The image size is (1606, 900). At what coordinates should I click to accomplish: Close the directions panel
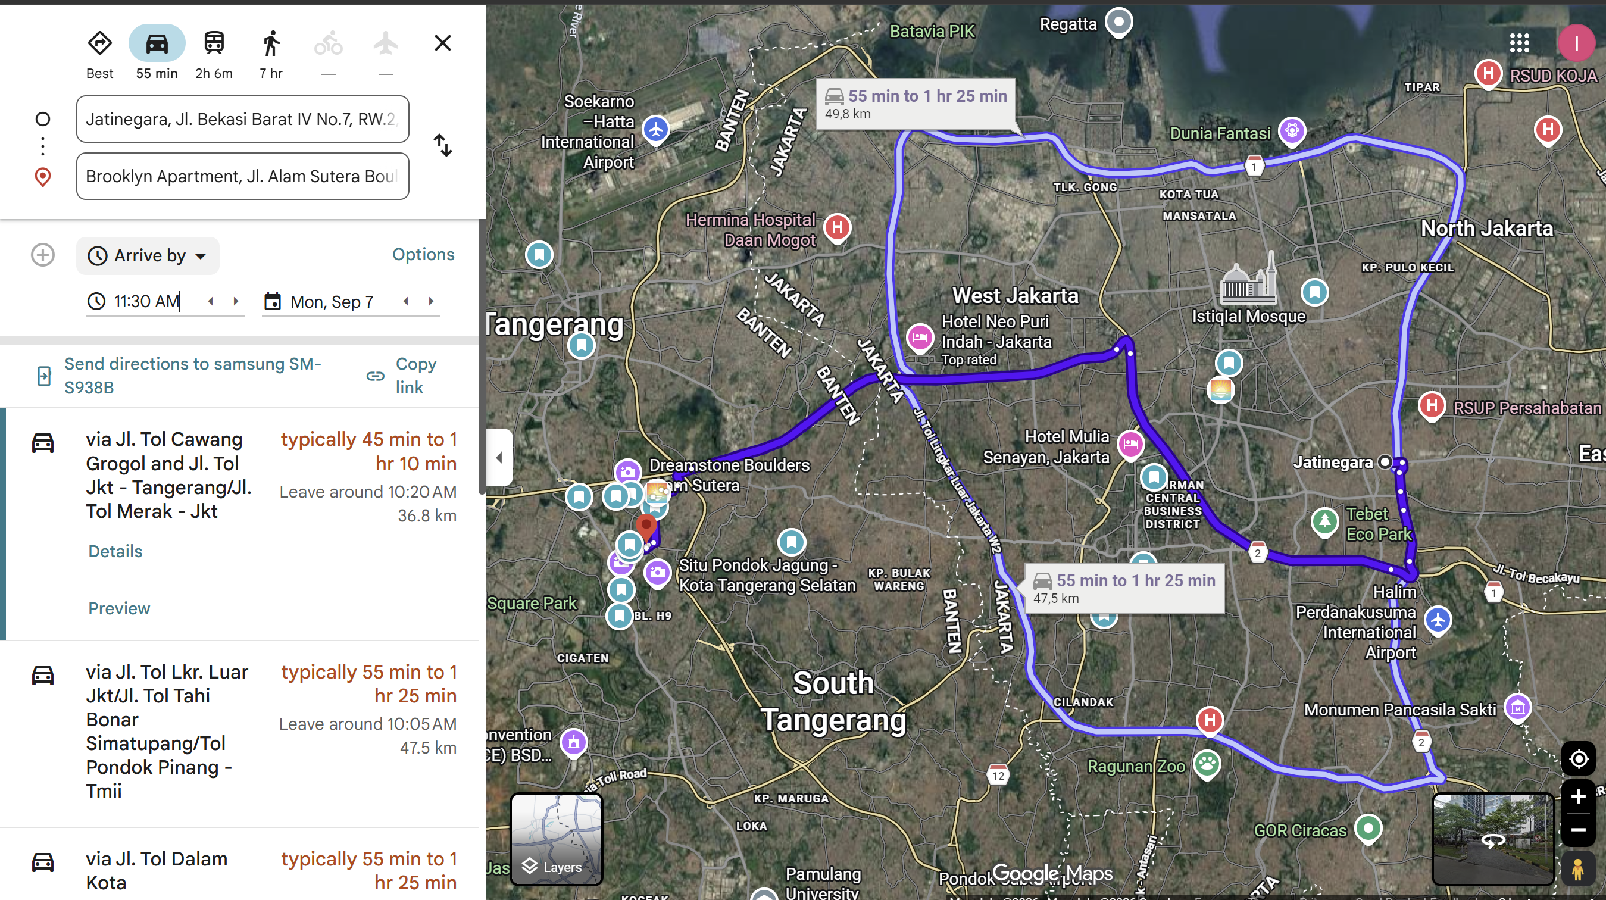(443, 43)
